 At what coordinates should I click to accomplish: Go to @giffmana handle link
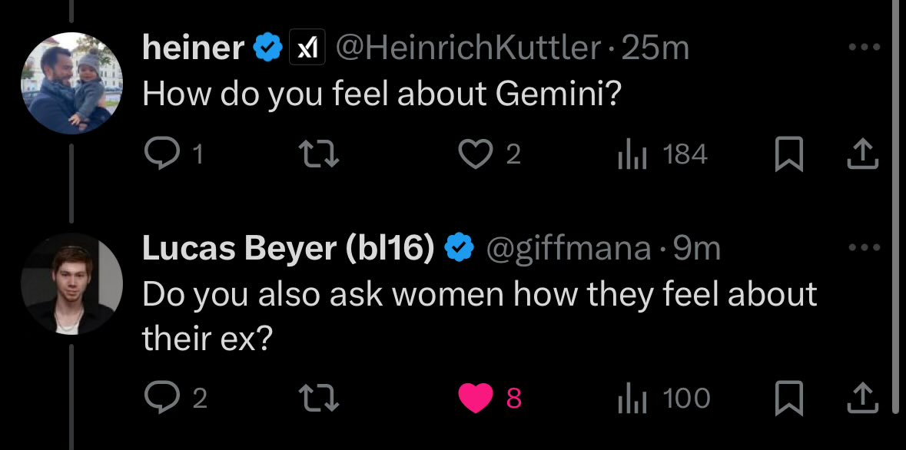click(567, 249)
